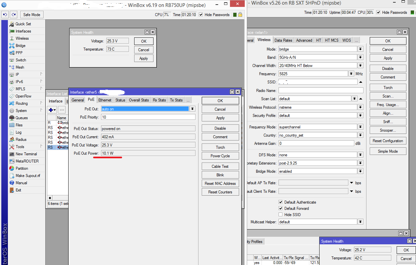Open the Channel Width dropdown
This screenshot has height=265, width=416.
361,65
